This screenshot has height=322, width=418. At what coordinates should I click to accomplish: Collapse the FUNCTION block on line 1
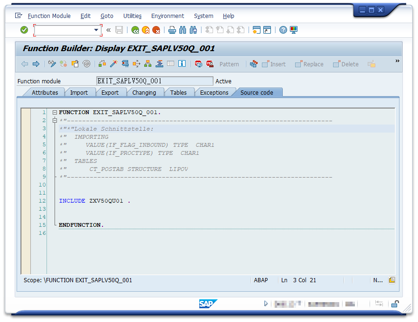click(x=55, y=113)
